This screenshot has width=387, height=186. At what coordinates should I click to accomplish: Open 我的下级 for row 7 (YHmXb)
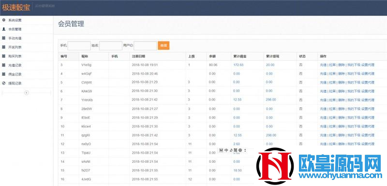coord(354,100)
